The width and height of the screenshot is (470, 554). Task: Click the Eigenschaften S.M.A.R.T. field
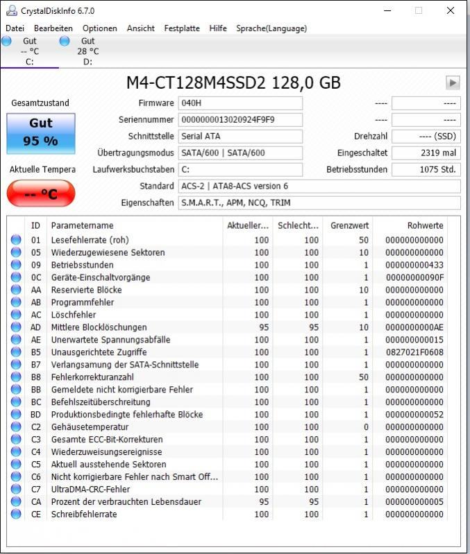click(319, 202)
